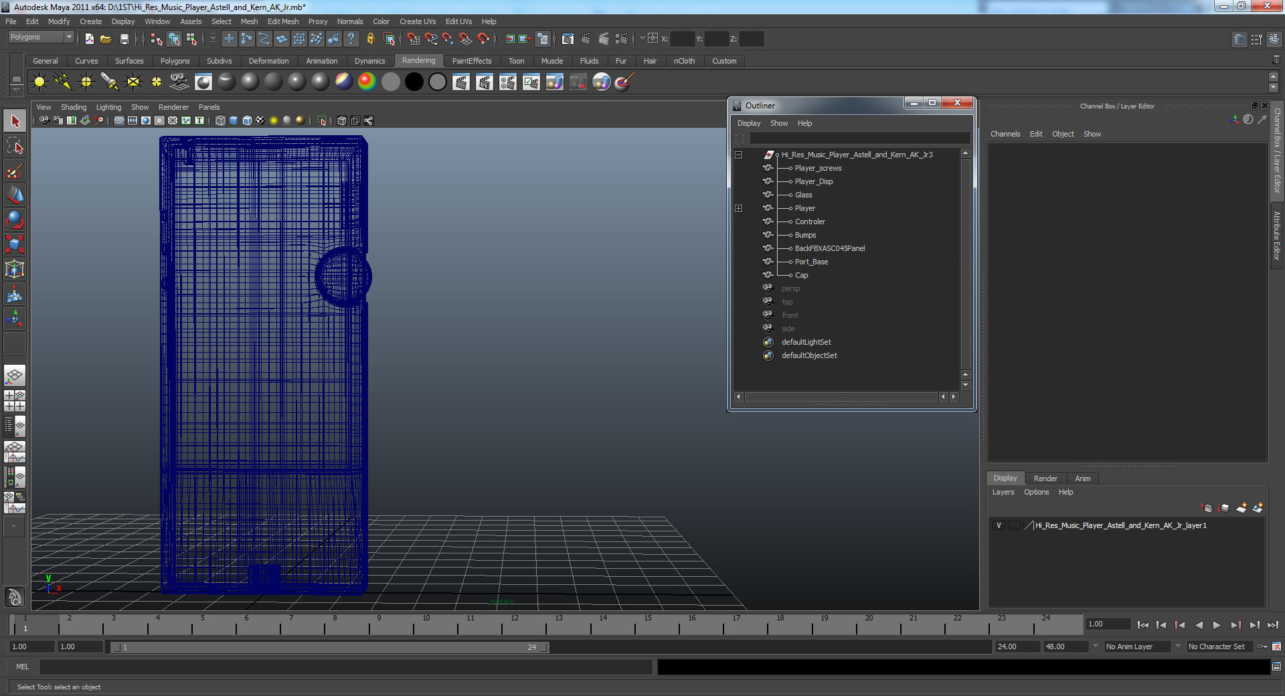
Task: Toggle wireframe display cube in viewport
Action: [220, 120]
